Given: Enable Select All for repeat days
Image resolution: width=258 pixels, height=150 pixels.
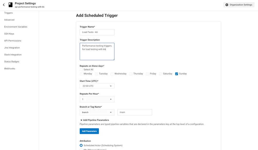Looking at the screenshot, I should [81, 69].
